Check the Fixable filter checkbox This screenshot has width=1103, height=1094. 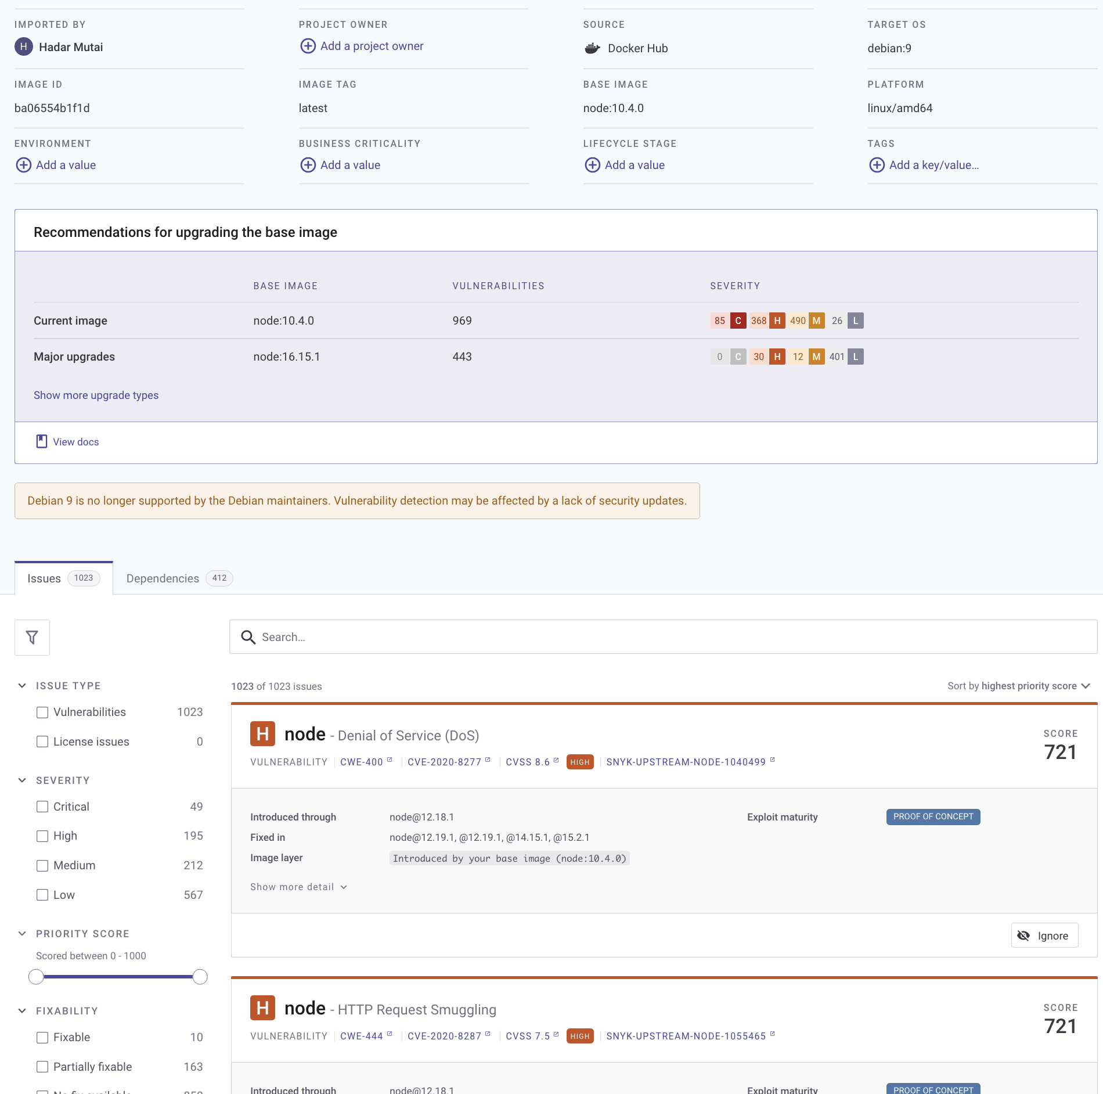point(42,1037)
